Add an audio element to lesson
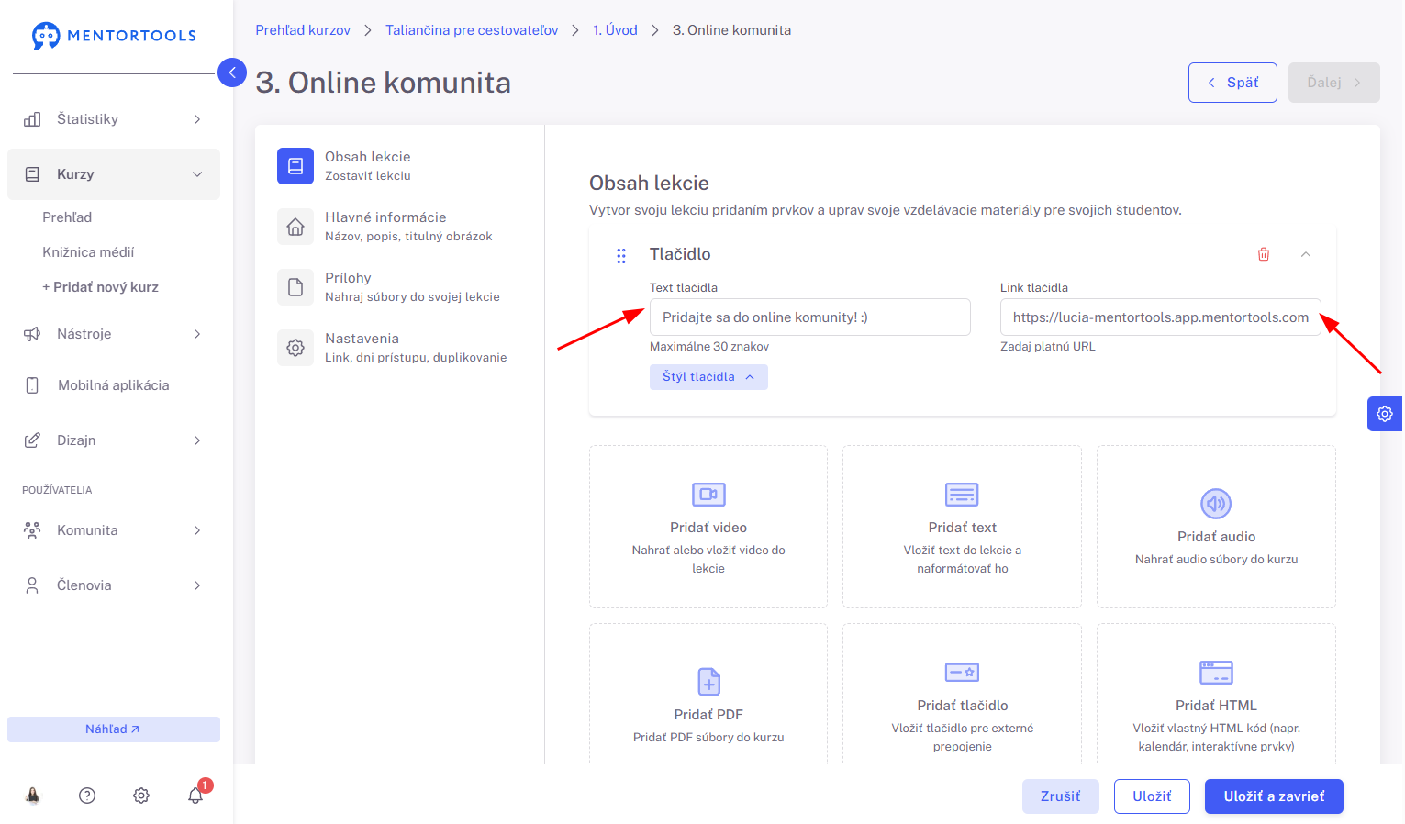The width and height of the screenshot is (1405, 824). 1216,527
